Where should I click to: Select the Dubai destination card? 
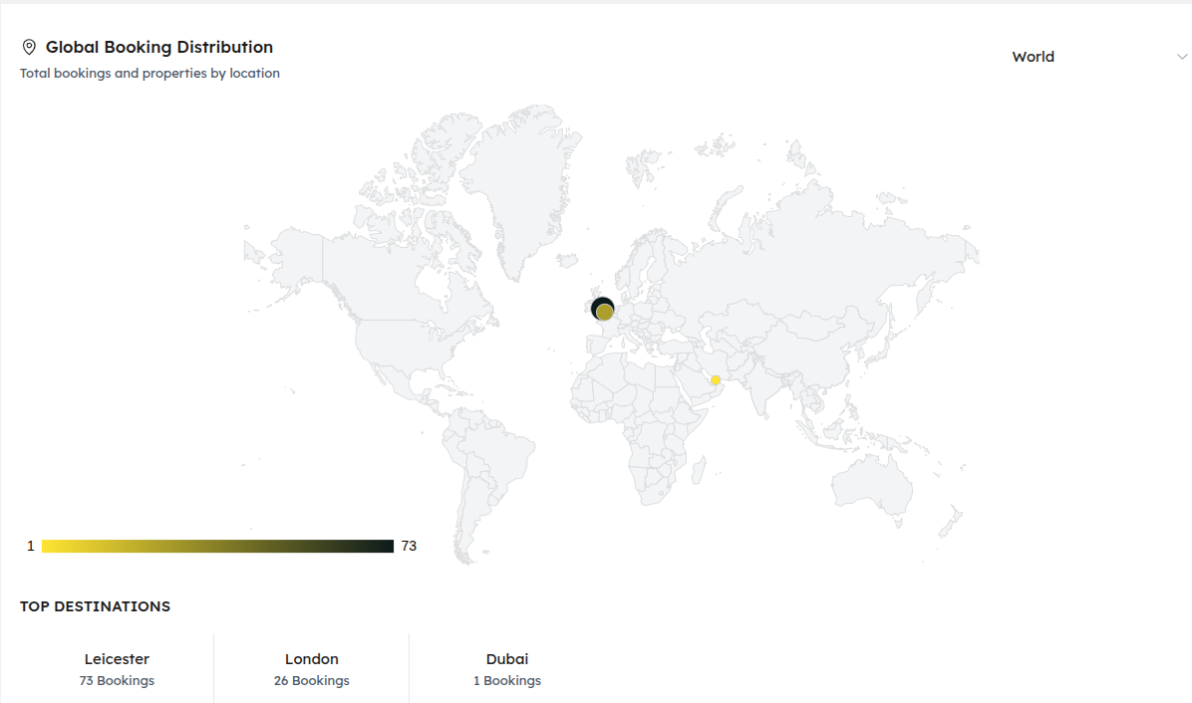(x=506, y=668)
